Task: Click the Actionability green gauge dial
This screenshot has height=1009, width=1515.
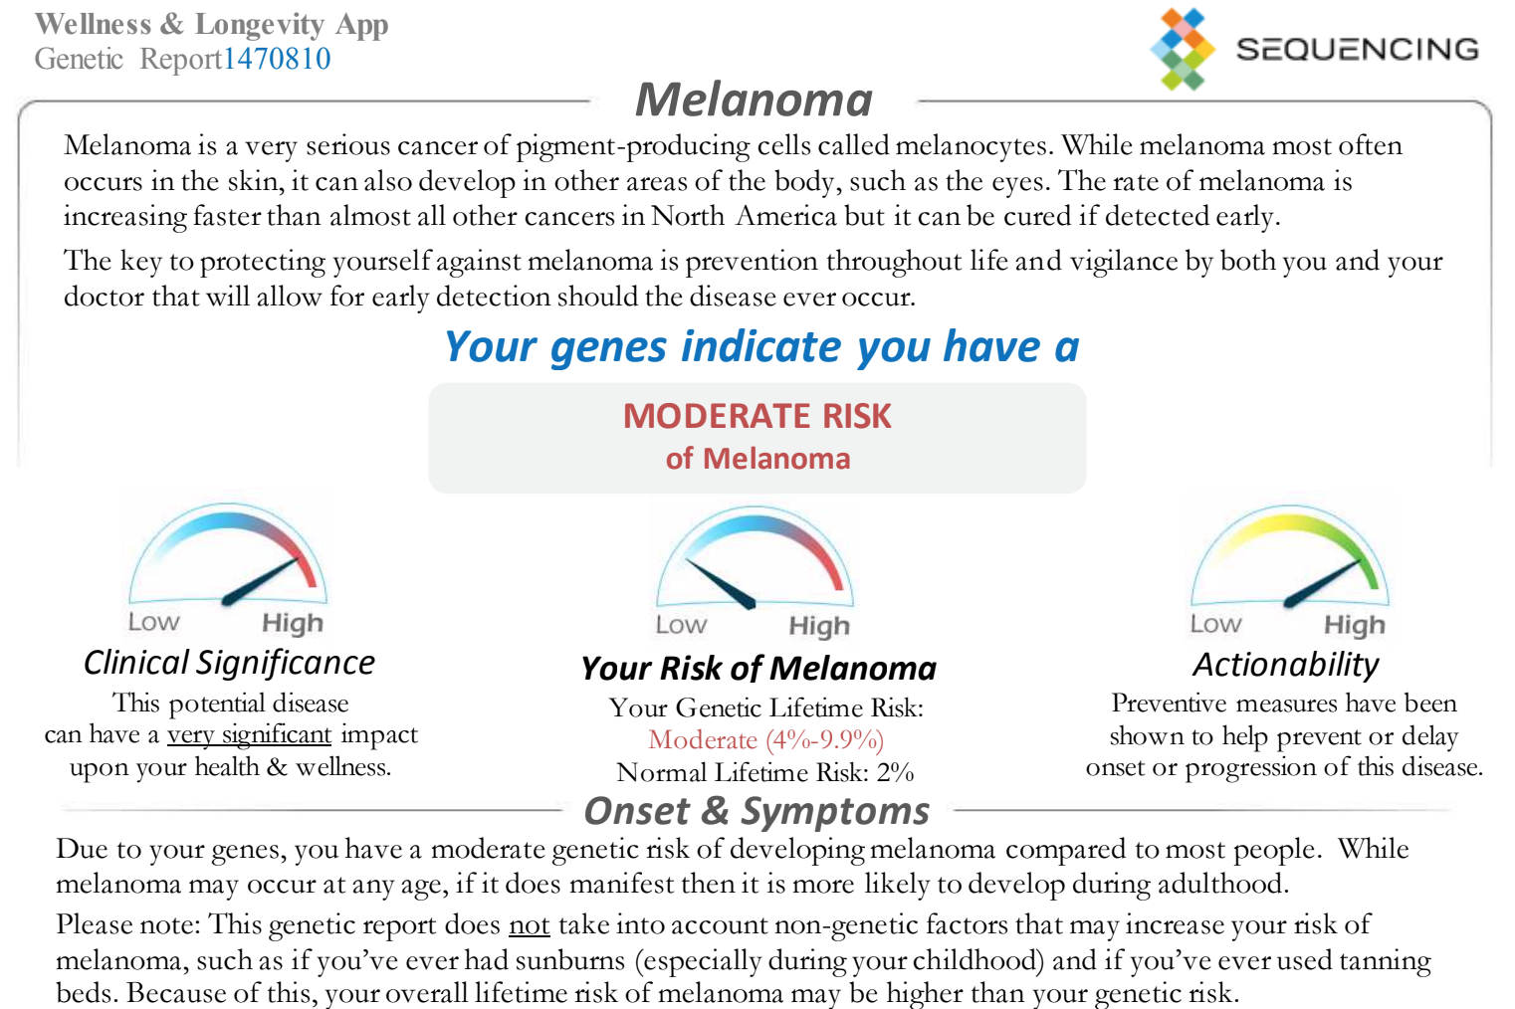Action: point(1289,556)
